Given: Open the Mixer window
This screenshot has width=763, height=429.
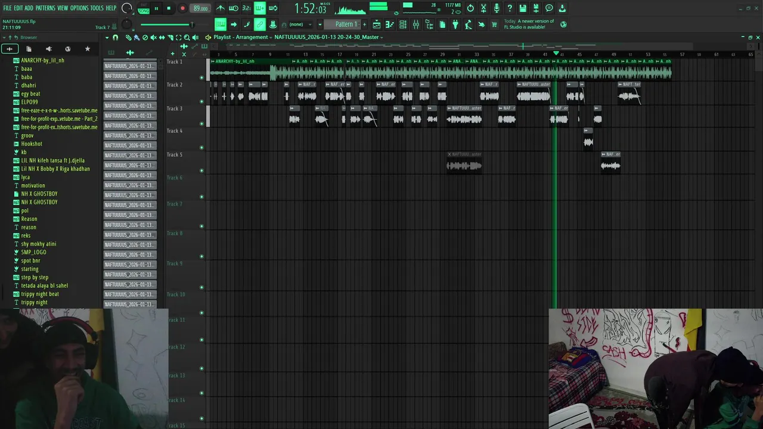Looking at the screenshot, I should pos(416,24).
